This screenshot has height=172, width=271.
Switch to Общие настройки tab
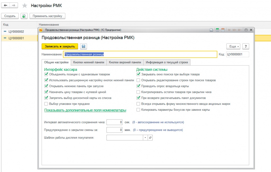pyautogui.click(x=56, y=62)
